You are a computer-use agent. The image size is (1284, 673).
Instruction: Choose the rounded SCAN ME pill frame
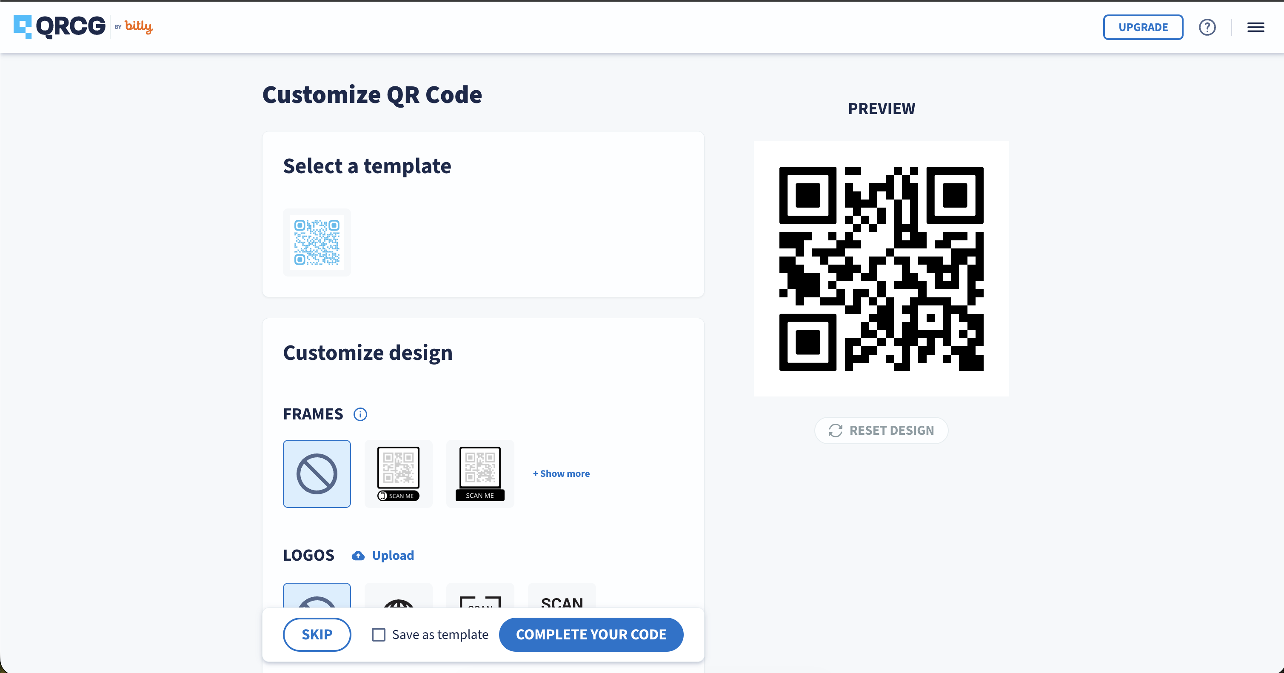click(398, 473)
